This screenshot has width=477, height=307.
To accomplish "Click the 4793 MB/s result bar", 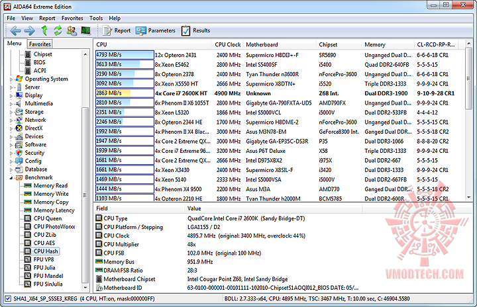I will pyautogui.click(x=125, y=55).
